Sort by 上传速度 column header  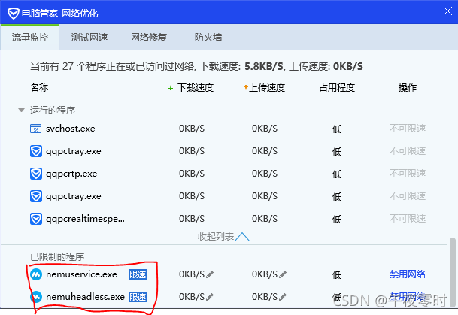click(267, 87)
